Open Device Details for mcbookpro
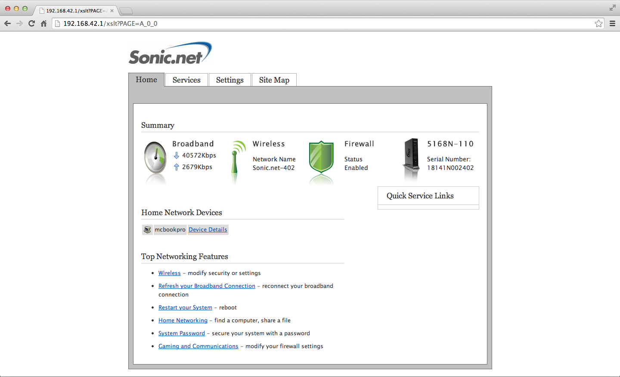The width and height of the screenshot is (620, 377). click(208, 230)
